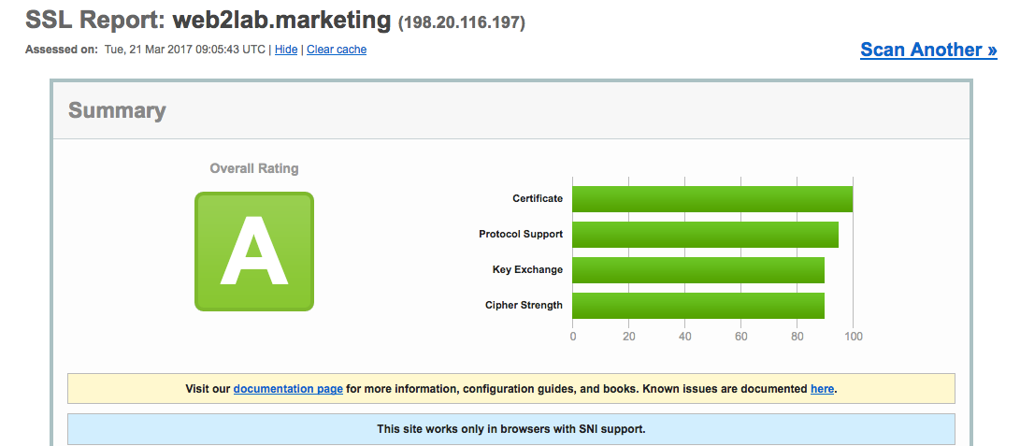The height and width of the screenshot is (446, 1020).
Task: Click the Certificate score bar
Action: [711, 199]
